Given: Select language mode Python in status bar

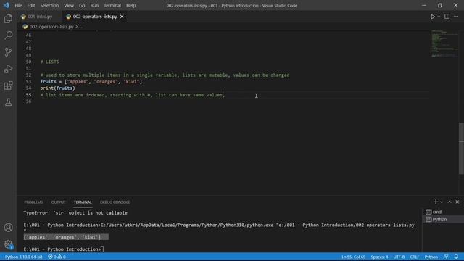Looking at the screenshot, I should click(x=431, y=257).
